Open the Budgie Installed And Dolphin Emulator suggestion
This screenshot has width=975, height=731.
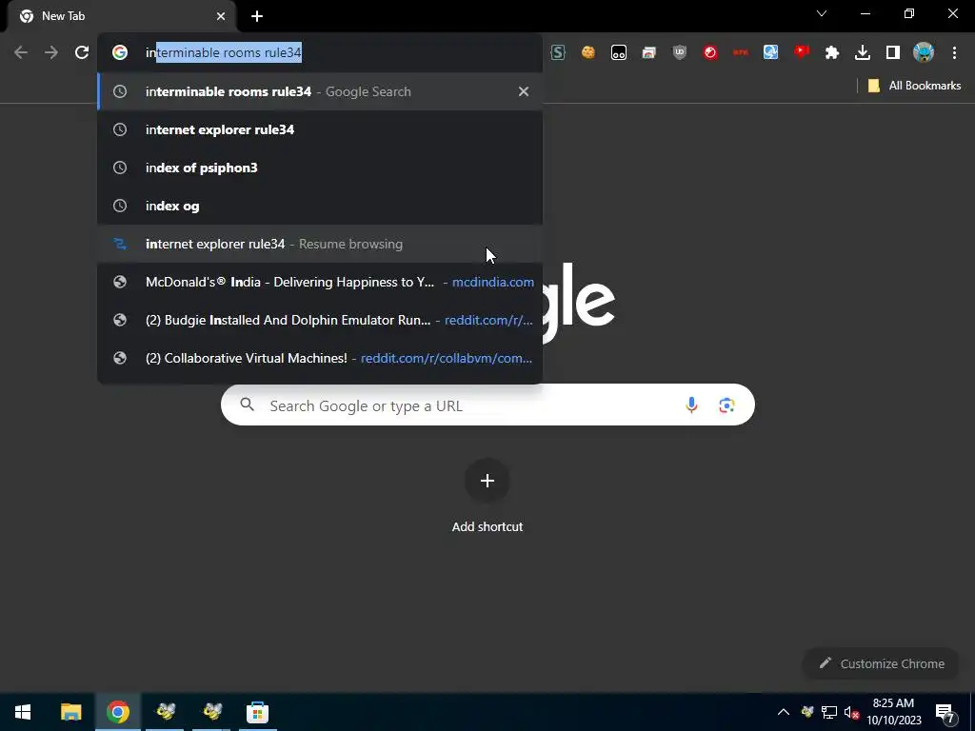coord(320,320)
